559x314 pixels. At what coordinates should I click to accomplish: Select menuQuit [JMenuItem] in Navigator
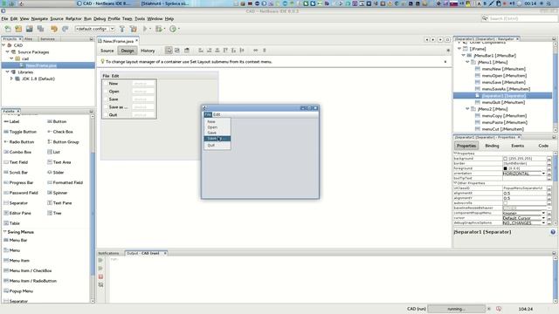pyautogui.click(x=503, y=102)
